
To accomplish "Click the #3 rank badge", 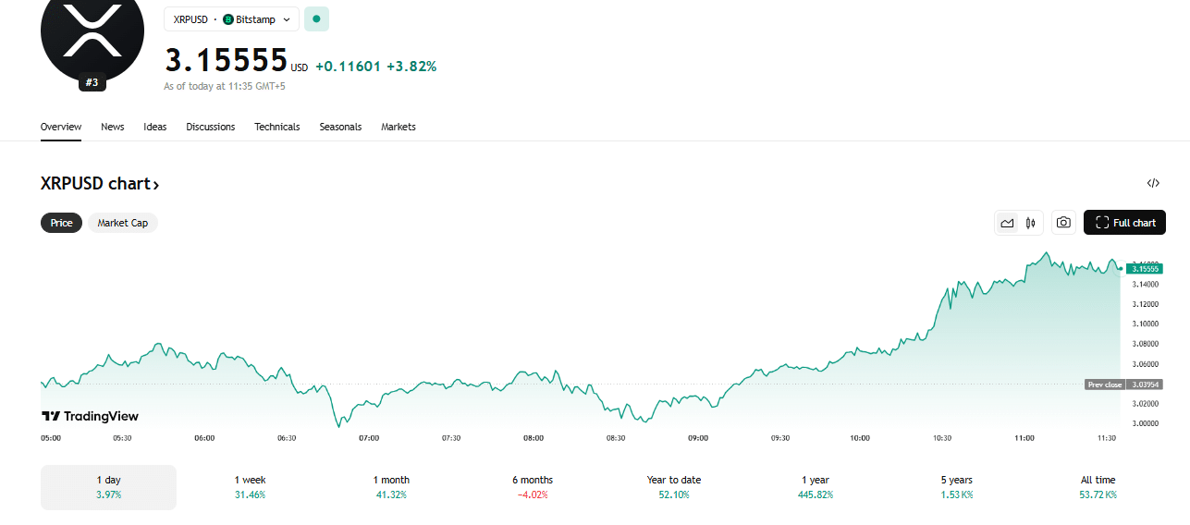I will pos(92,83).
